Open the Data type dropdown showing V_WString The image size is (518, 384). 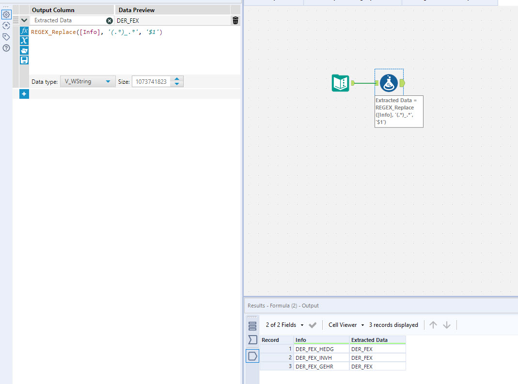[x=87, y=81]
